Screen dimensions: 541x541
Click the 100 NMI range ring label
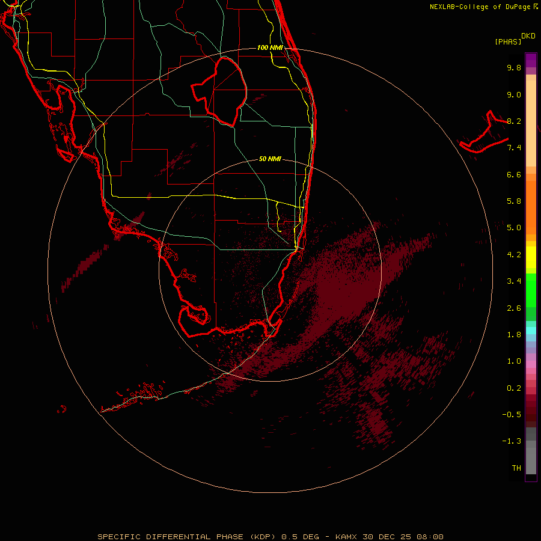(x=270, y=47)
